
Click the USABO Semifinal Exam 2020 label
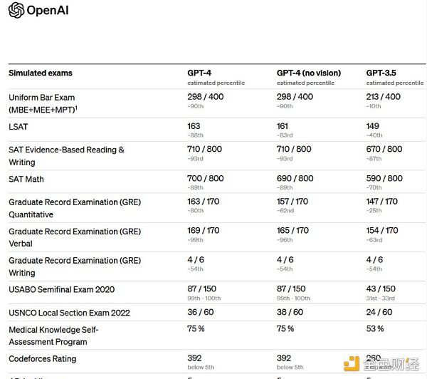[61, 289]
